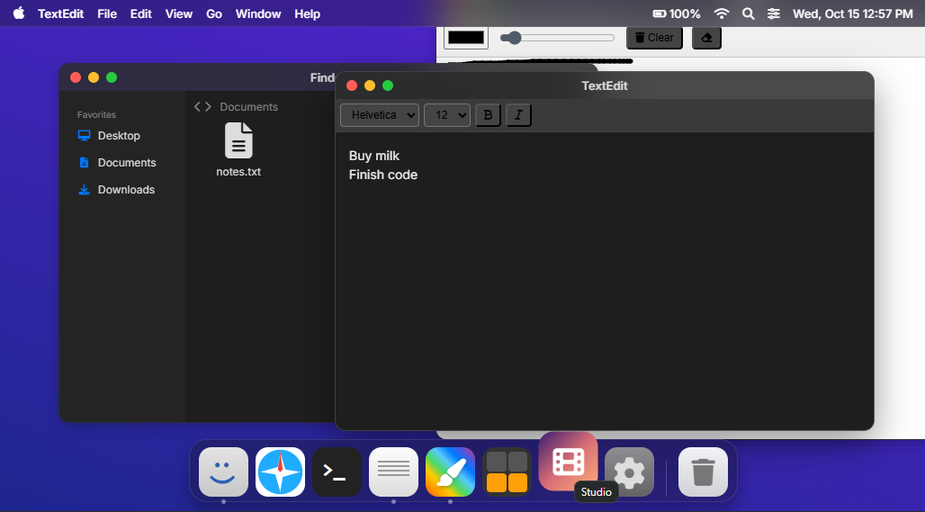Open System Settings gear in dock
This screenshot has width=925, height=512.
pyautogui.click(x=630, y=472)
